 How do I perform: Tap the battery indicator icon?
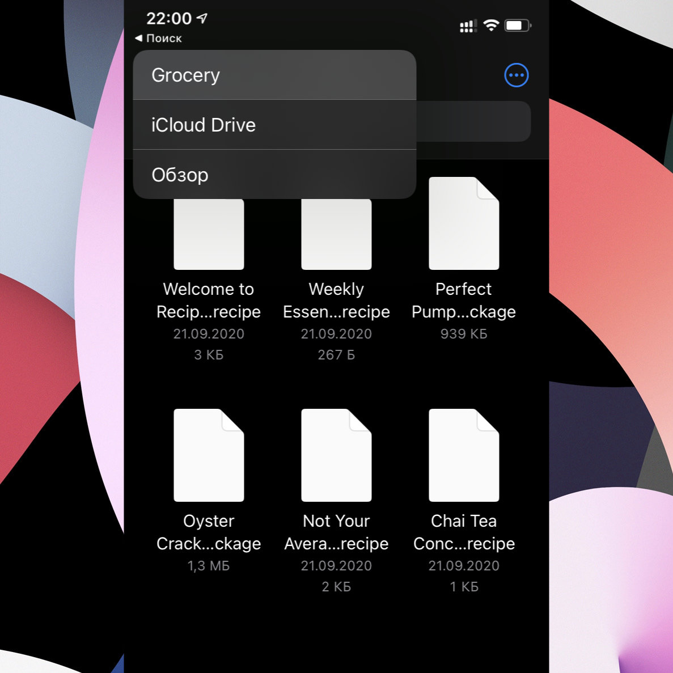pyautogui.click(x=517, y=26)
